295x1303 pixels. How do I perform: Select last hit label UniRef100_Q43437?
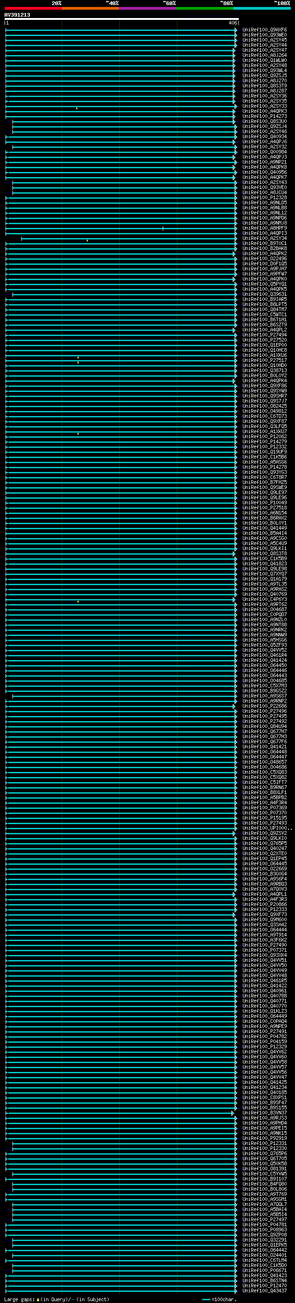coord(265,1291)
